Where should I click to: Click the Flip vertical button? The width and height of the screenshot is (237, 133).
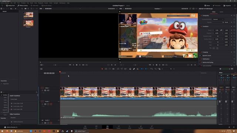(217, 48)
